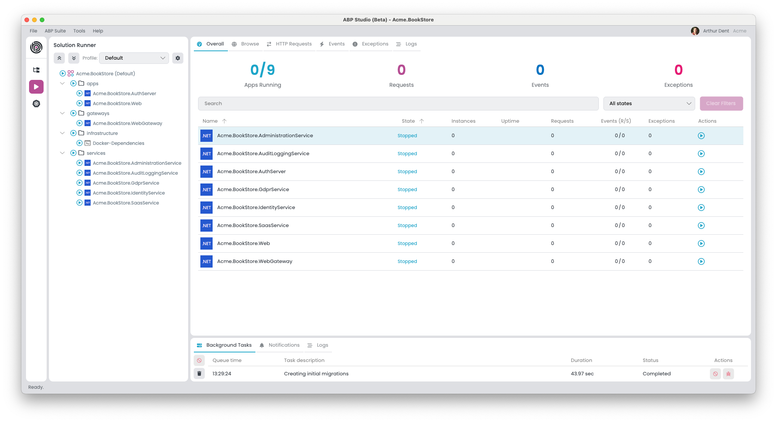Click the Clear Filters button
Image resolution: width=777 pixels, height=422 pixels.
click(x=721, y=104)
